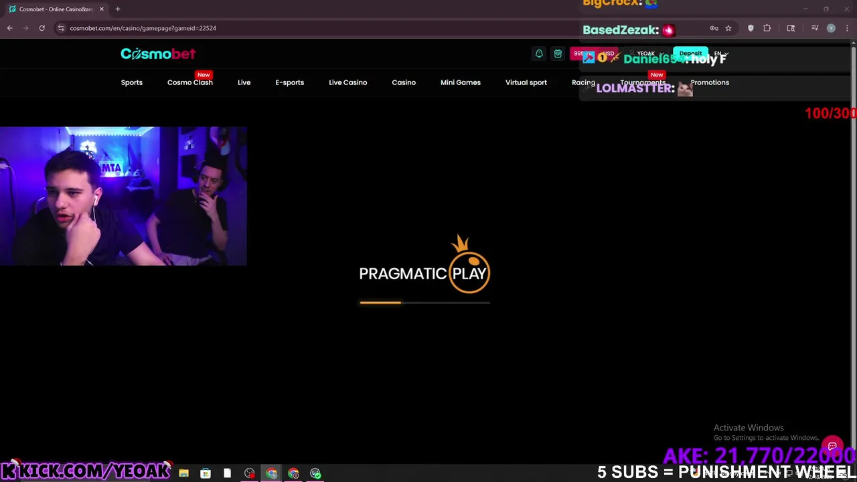Open the Chrome three-dot menu
The height and width of the screenshot is (482, 857).
point(847,28)
